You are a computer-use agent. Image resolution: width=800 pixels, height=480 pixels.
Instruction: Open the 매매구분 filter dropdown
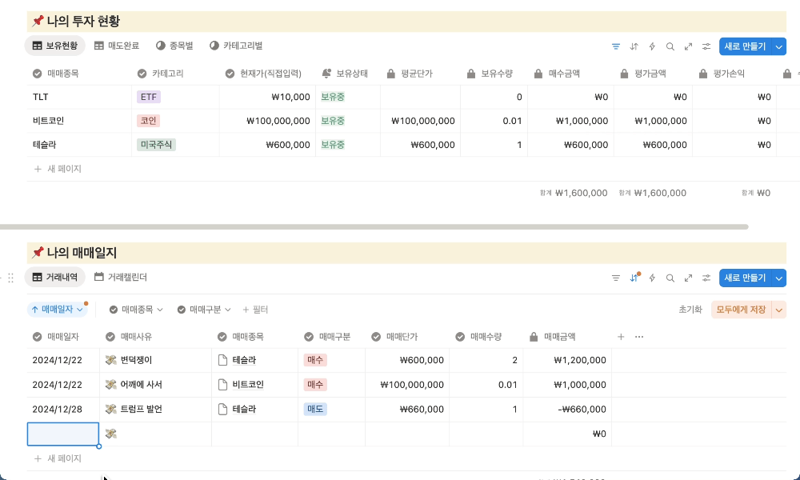coord(204,309)
